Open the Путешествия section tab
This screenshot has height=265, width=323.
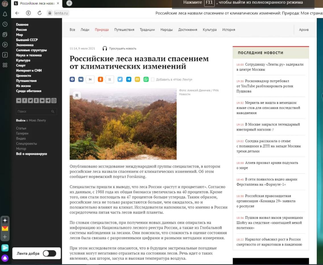[x=124, y=30]
